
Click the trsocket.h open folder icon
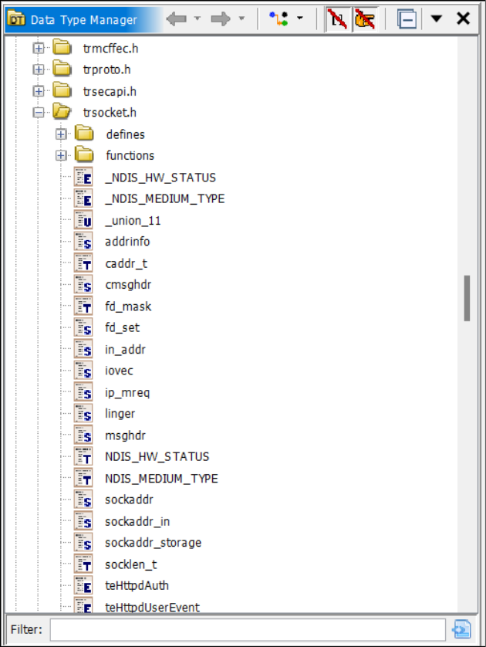point(62,113)
